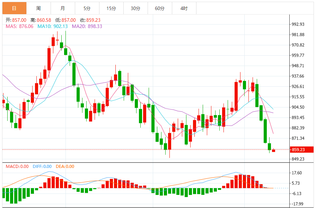Click the 882.39 price axis label

click(298, 128)
